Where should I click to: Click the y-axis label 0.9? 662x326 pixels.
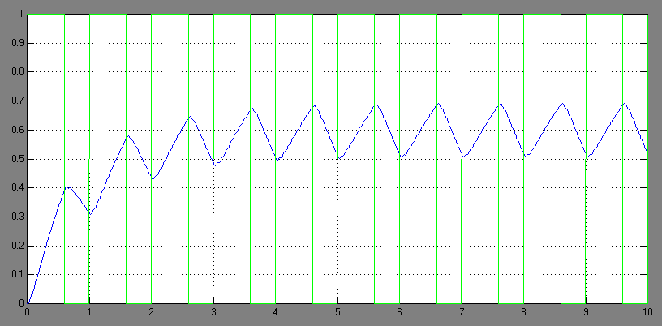(x=16, y=43)
